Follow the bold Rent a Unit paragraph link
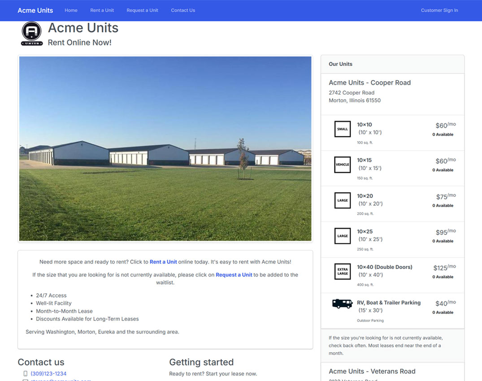Viewport: 482px width, 381px height. point(163,262)
